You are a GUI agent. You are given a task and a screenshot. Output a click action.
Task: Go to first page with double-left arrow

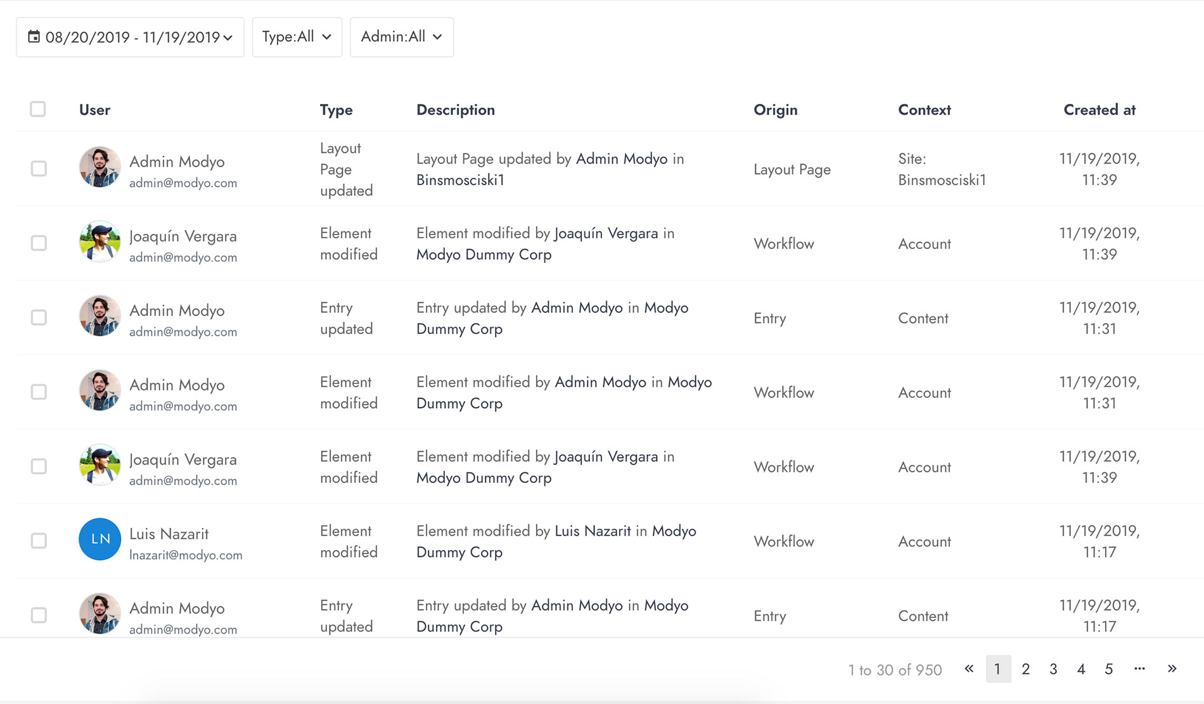pos(969,669)
